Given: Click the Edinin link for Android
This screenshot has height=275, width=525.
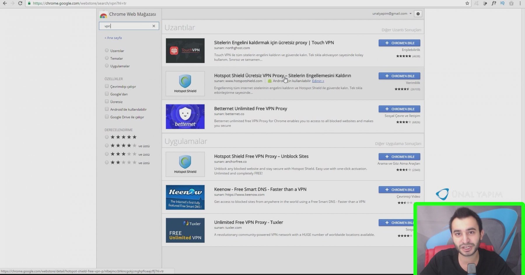Looking at the screenshot, I should click(x=318, y=81).
